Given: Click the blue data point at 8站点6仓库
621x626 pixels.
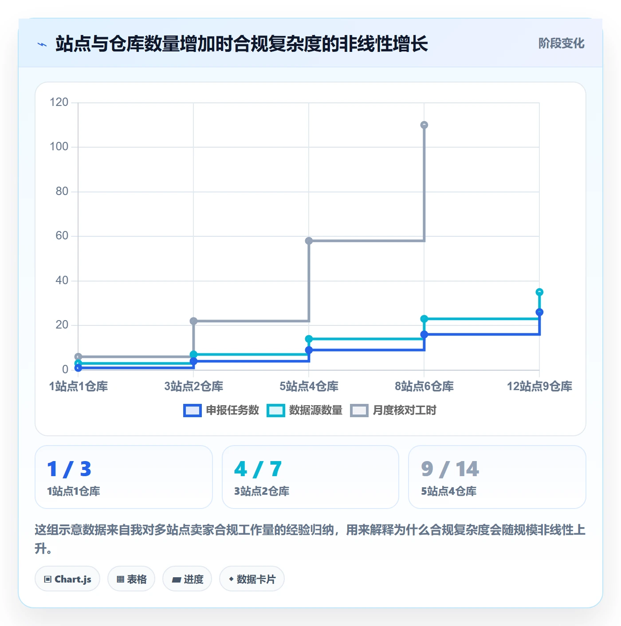Looking at the screenshot, I should [424, 334].
